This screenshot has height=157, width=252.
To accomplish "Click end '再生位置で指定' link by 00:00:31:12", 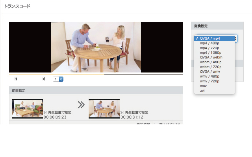I will (137, 113).
